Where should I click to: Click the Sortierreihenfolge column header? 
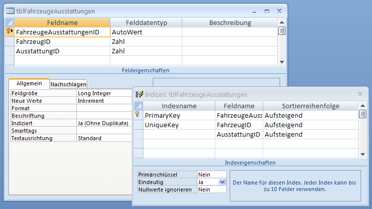310,106
